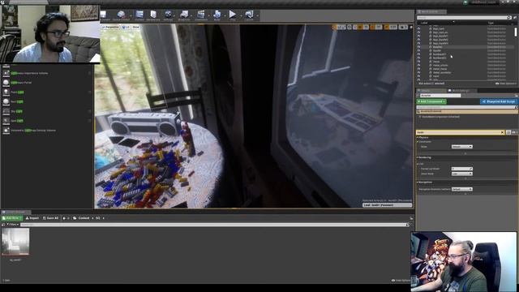This screenshot has width=519, height=292.
Task: Click the Blueprint/Add Script button
Action: click(x=499, y=101)
